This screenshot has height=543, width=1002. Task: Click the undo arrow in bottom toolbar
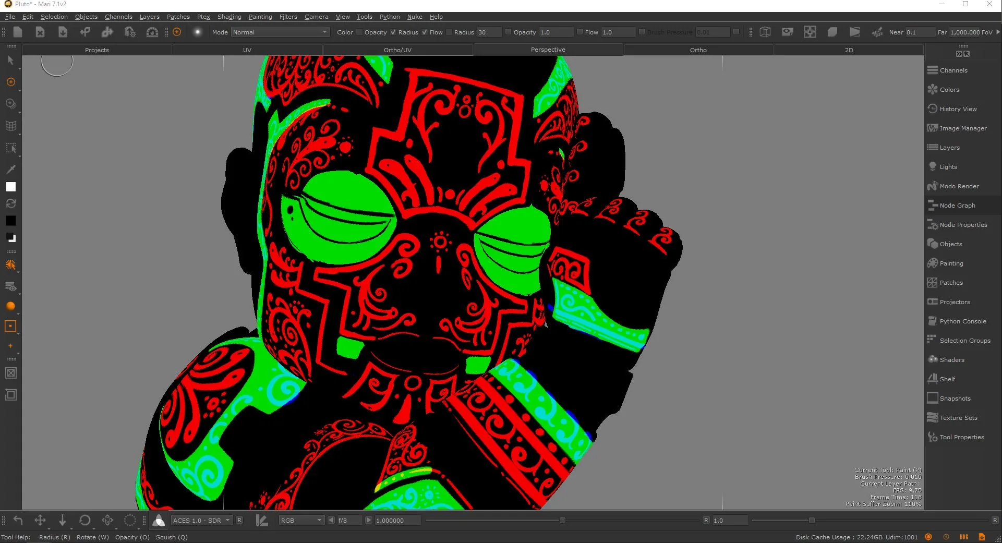(18, 520)
